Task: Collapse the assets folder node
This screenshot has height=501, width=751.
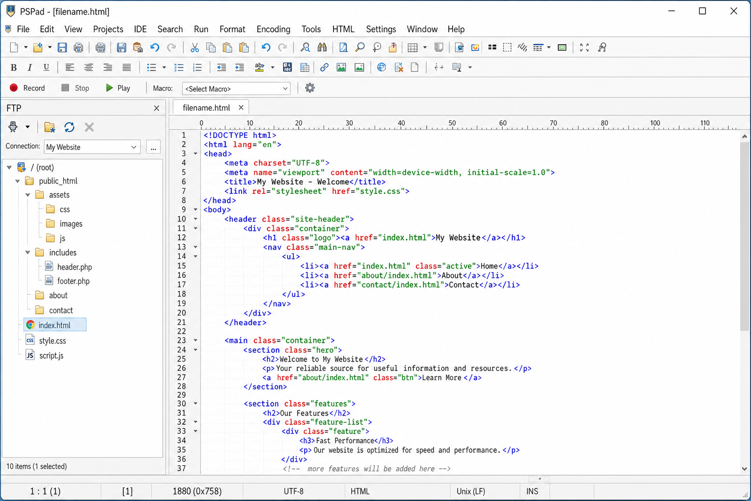Action: (x=28, y=195)
